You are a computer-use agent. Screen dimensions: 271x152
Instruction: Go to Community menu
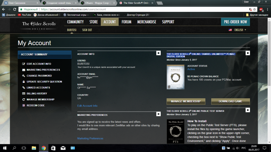(x=75, y=22)
